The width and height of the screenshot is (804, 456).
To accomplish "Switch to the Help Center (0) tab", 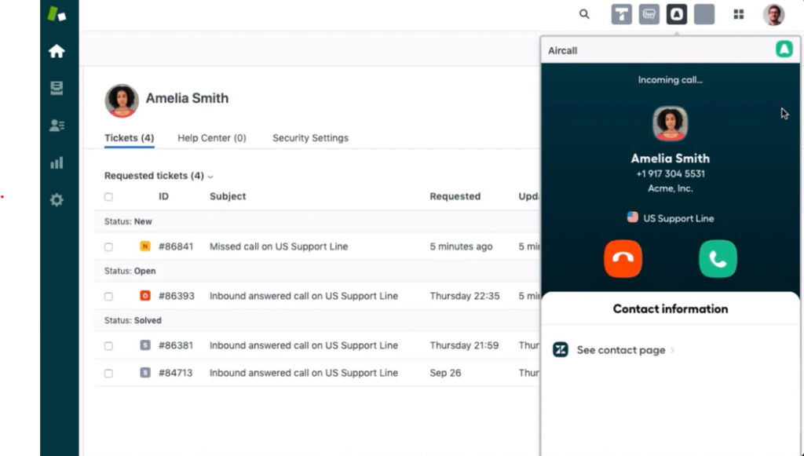I will coord(212,138).
